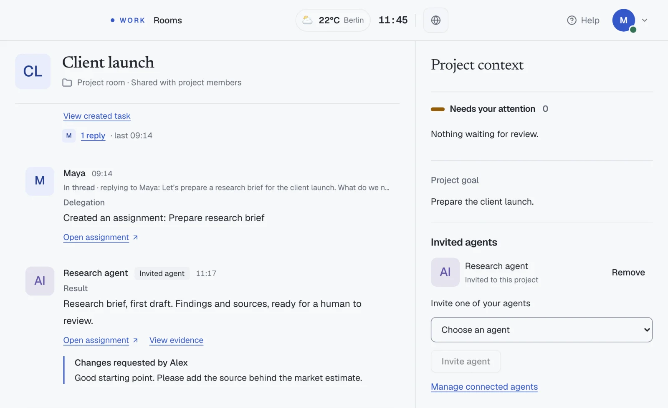
Task: Open the 1 reply thread link
Action: click(93, 135)
